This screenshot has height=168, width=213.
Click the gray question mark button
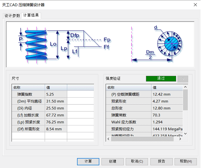pyautogui.click(x=183, y=79)
